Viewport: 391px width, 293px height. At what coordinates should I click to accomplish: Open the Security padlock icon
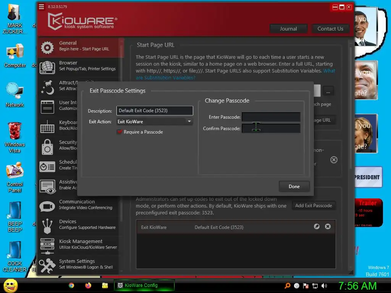pos(47,147)
